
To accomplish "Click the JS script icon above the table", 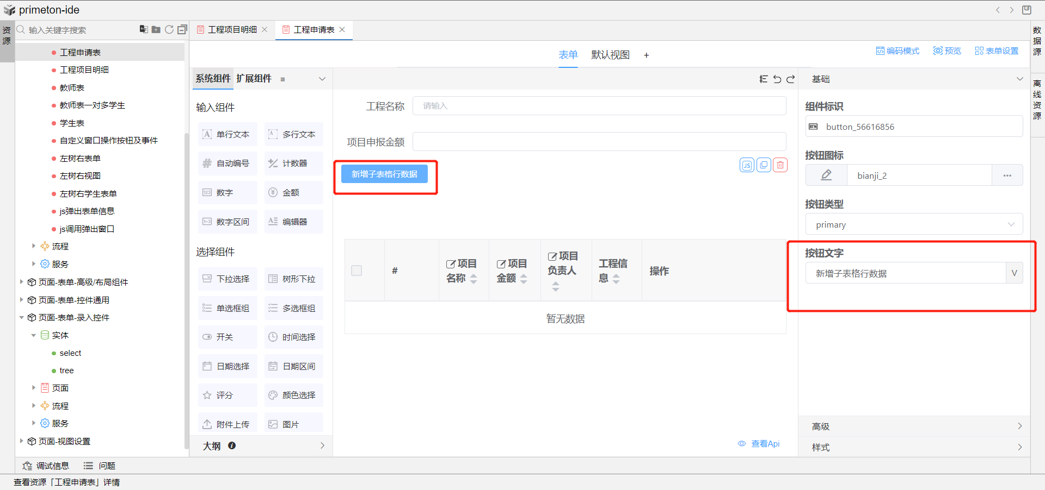I will [x=747, y=165].
